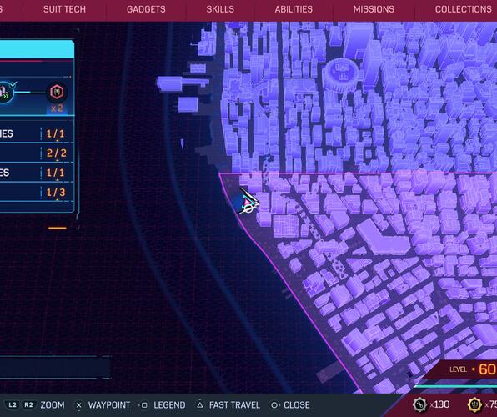Click the triangle button icon beside Fast Travel

pos(200,404)
